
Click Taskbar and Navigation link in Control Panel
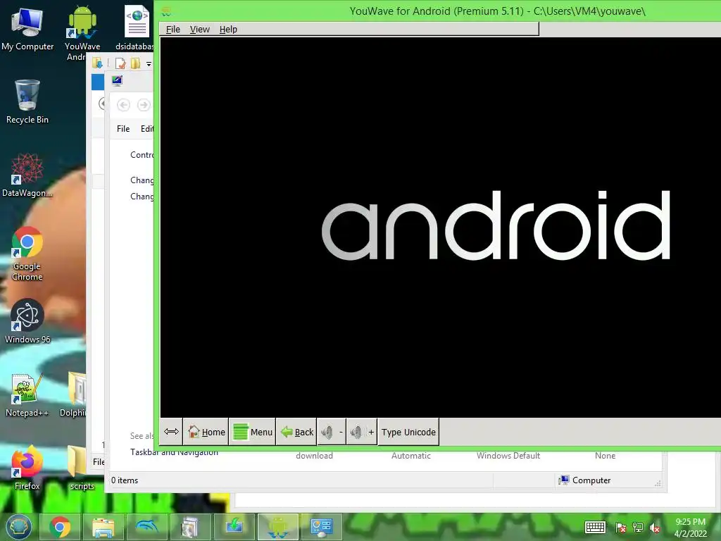(175, 452)
